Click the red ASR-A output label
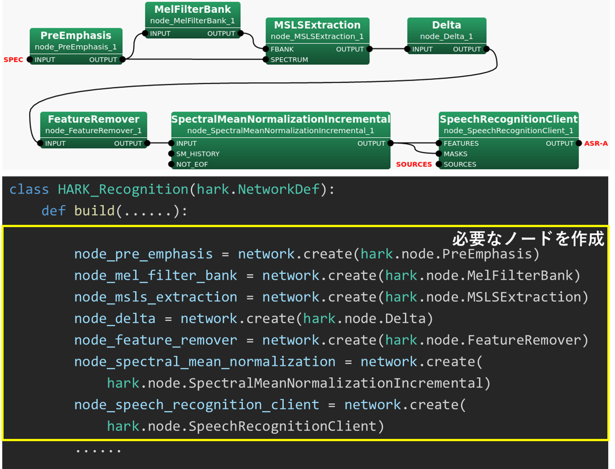 pyautogui.click(x=596, y=144)
